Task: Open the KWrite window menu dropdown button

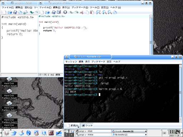Action: (x=40, y=3)
